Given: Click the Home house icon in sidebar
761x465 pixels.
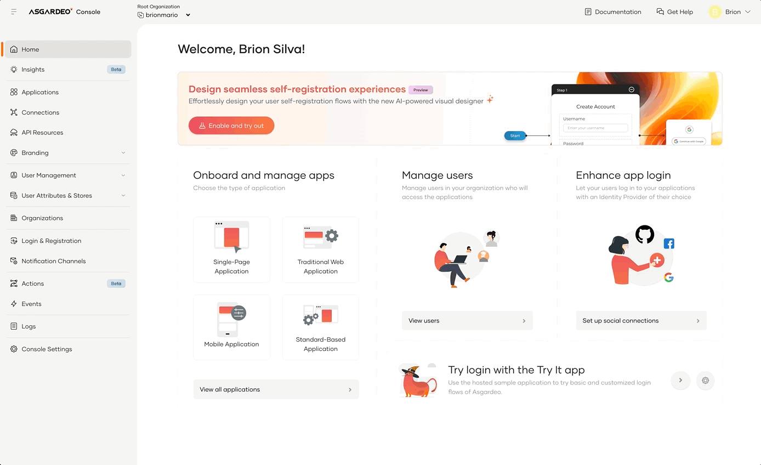Looking at the screenshot, I should tap(14, 49).
